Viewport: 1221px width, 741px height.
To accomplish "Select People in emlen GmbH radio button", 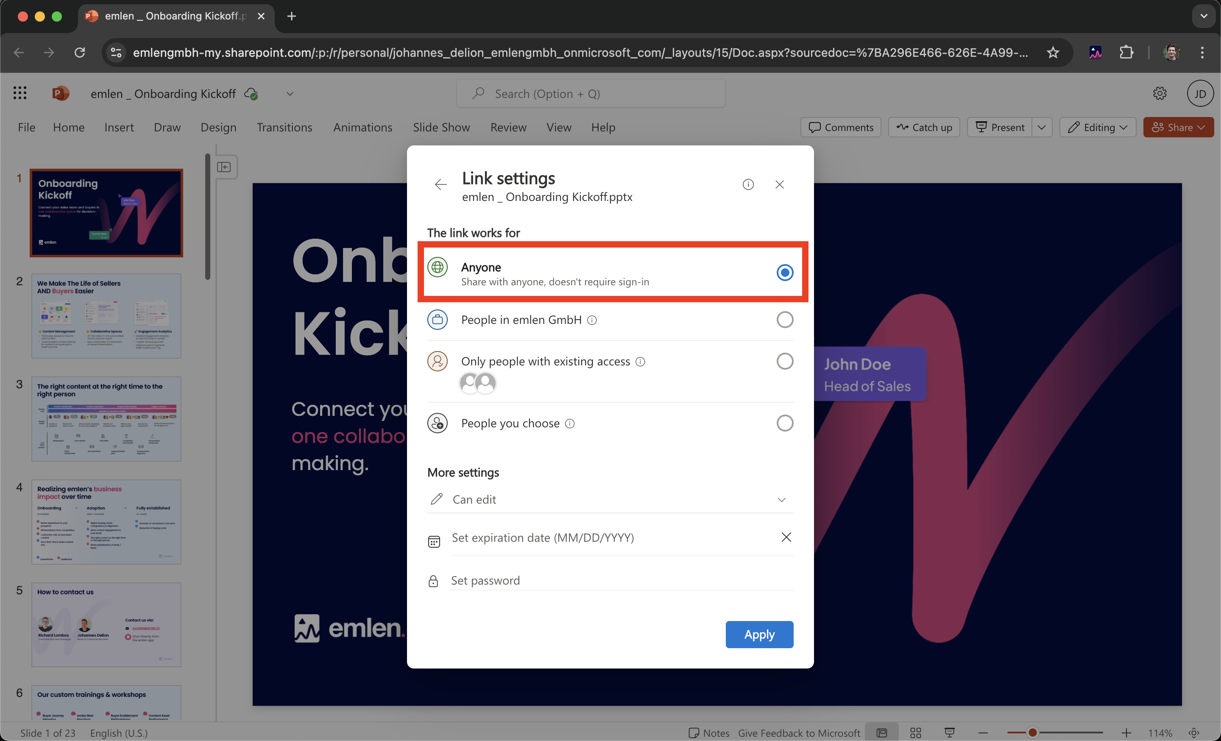I will coord(784,320).
